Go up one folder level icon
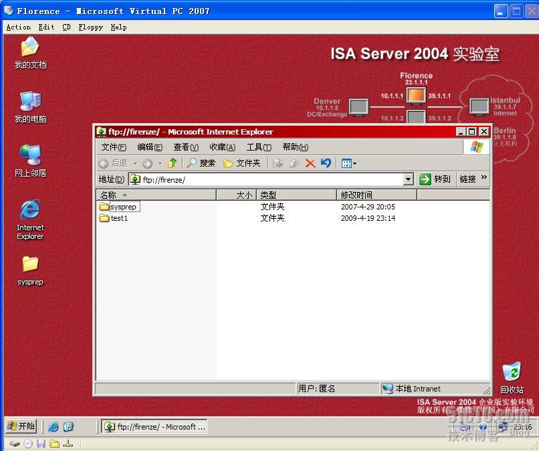539x451 pixels. [173, 163]
